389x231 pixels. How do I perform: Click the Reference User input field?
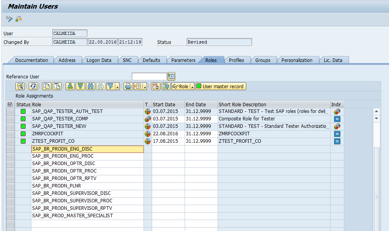click(149, 76)
